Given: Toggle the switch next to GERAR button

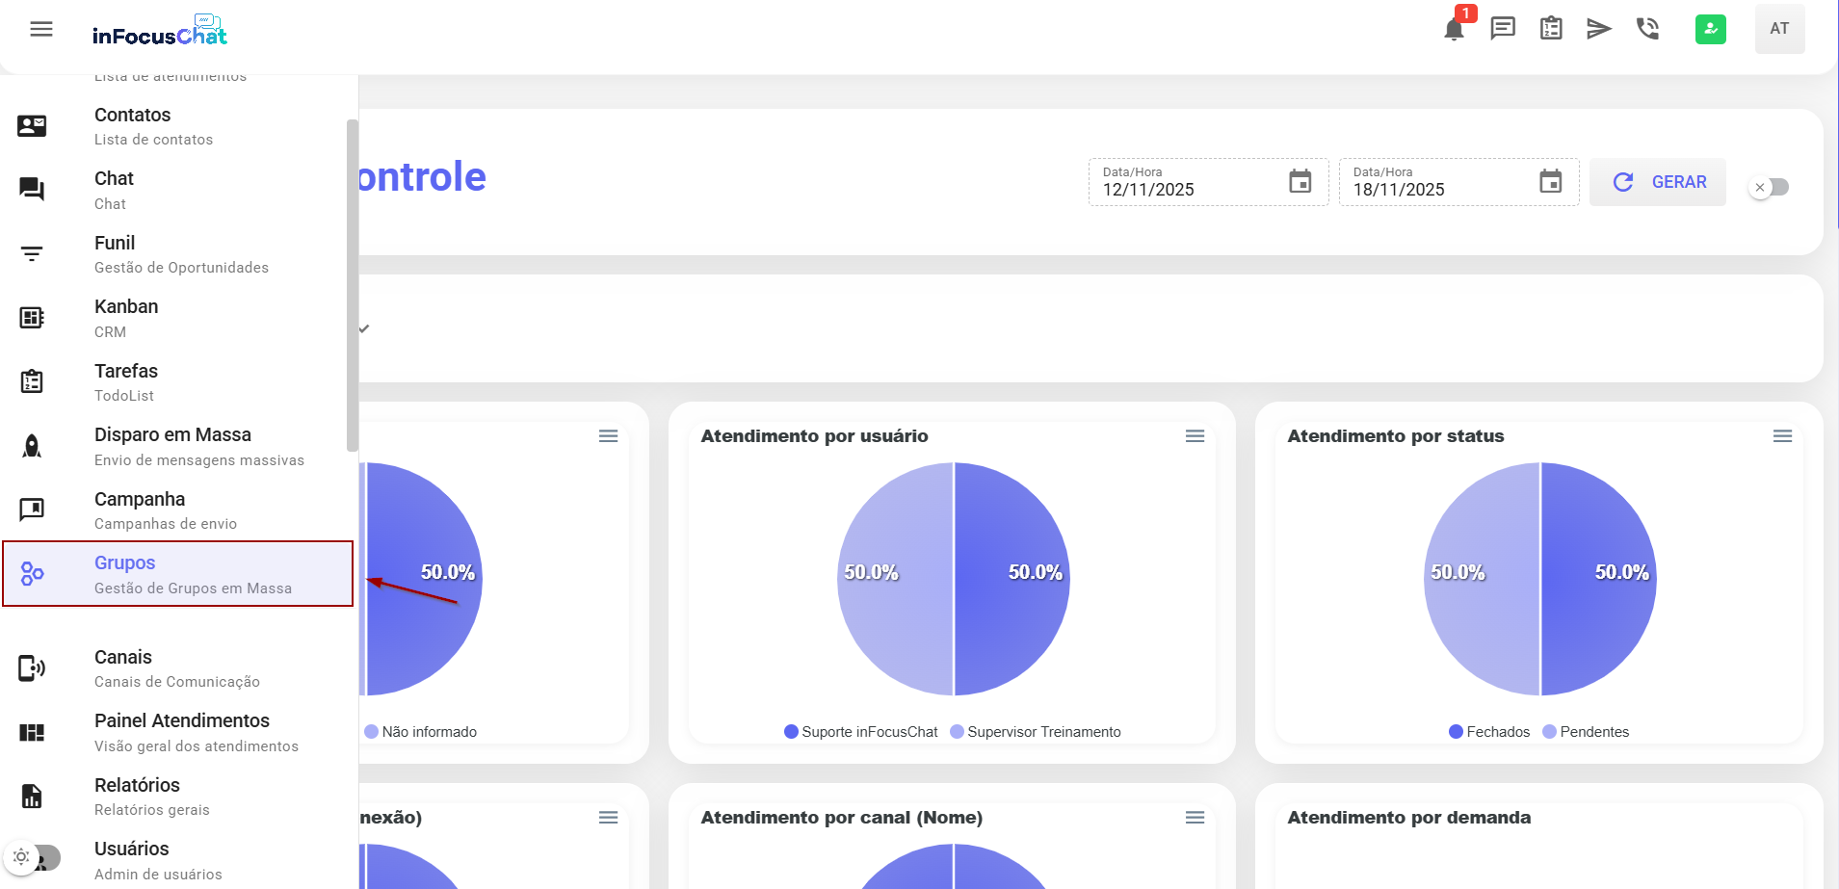Looking at the screenshot, I should point(1770,187).
